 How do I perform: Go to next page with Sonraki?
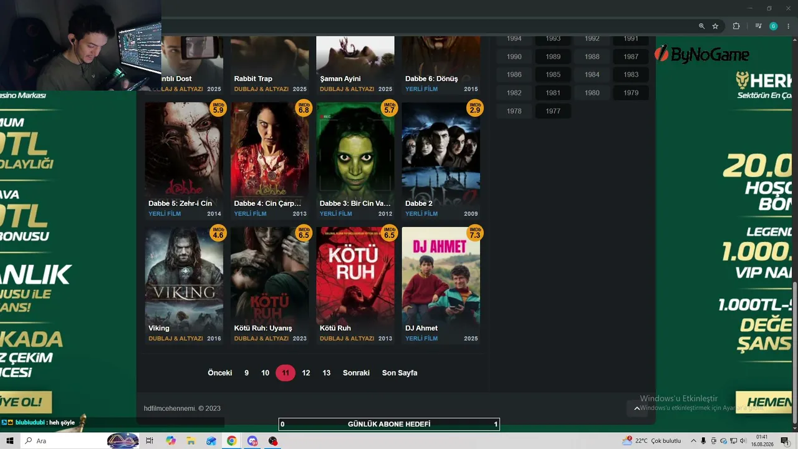356,373
